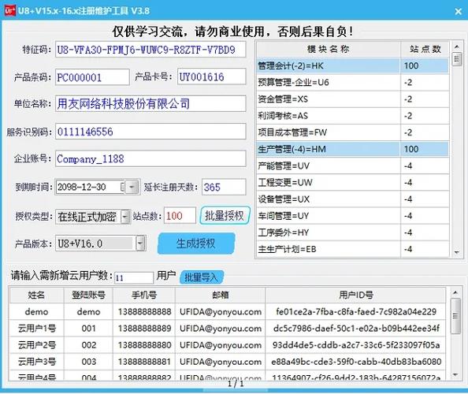Select the 云用户2号 name cell

pyautogui.click(x=36, y=345)
